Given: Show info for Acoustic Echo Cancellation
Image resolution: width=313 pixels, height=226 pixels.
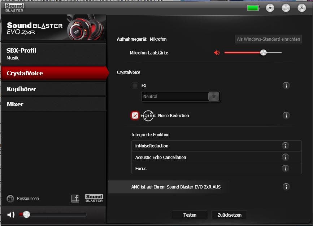Looking at the screenshot, I should [x=286, y=157].
